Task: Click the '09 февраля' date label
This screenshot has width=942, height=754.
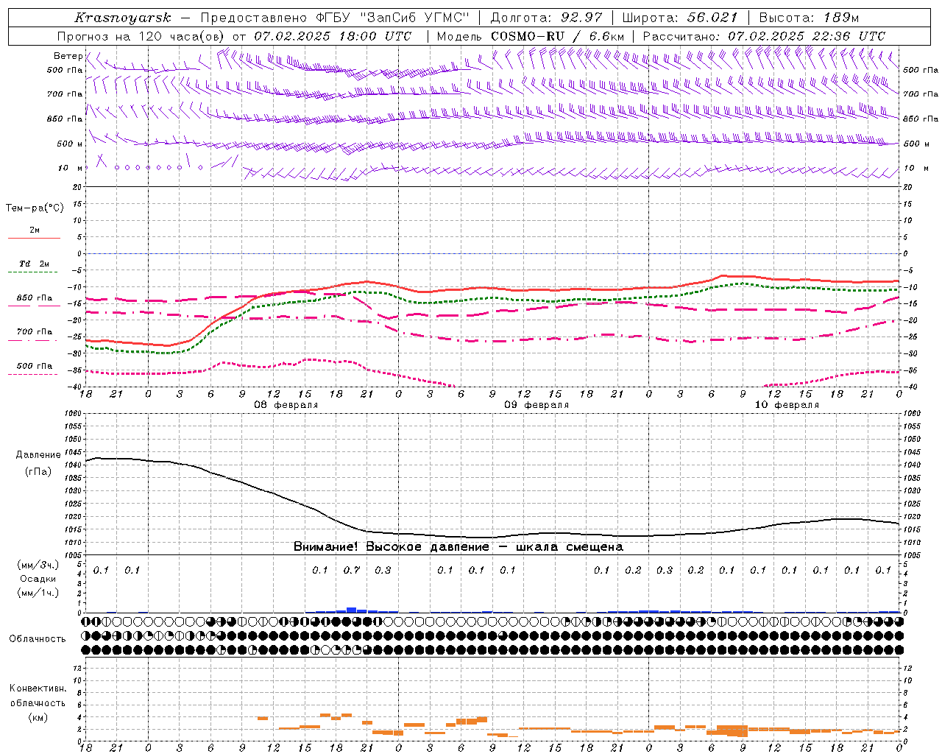Action: pos(536,405)
